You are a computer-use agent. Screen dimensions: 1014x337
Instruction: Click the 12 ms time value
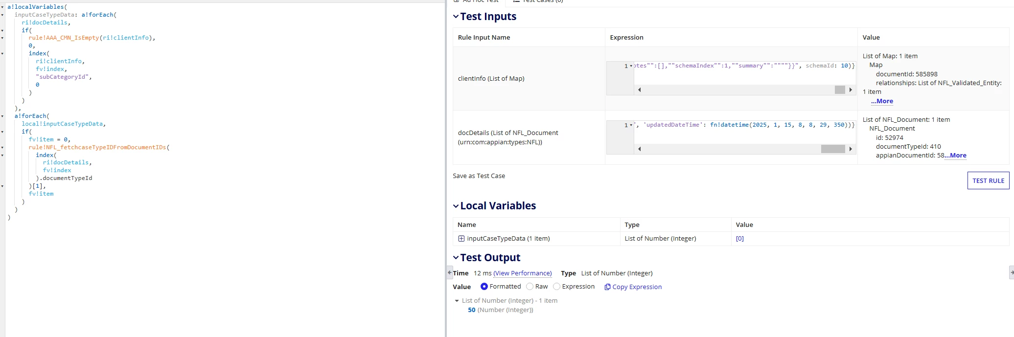[x=482, y=273]
